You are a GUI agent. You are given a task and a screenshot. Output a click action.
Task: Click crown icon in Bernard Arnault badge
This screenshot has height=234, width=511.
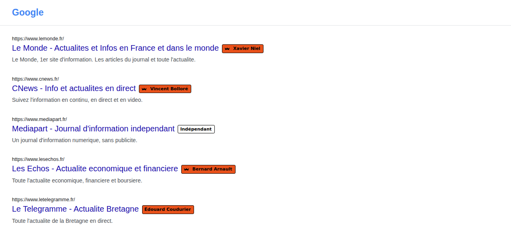[186, 169]
